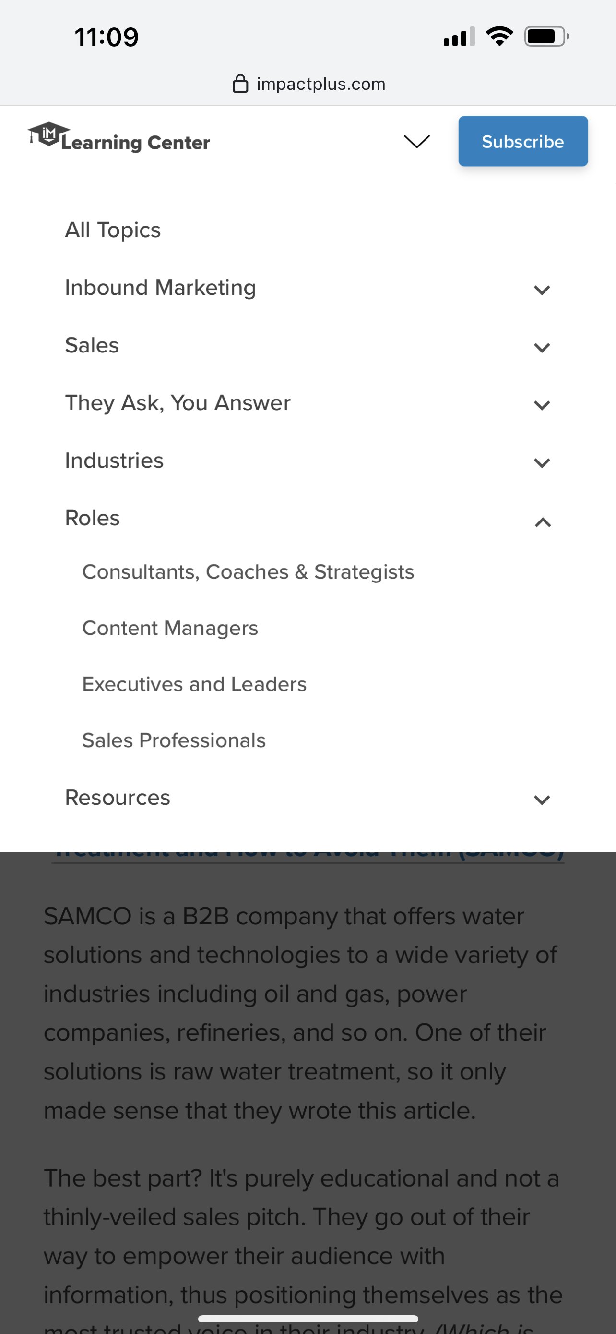Click the impactplus.com address bar
616x1334 pixels.
pyautogui.click(x=320, y=84)
